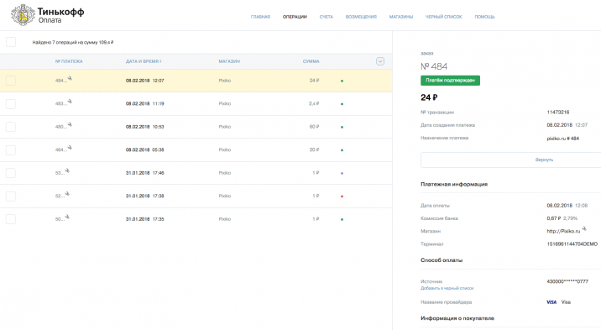Check the box for payment 31.01.2018 17:38
This screenshot has height=330, width=601.
pos(11,196)
